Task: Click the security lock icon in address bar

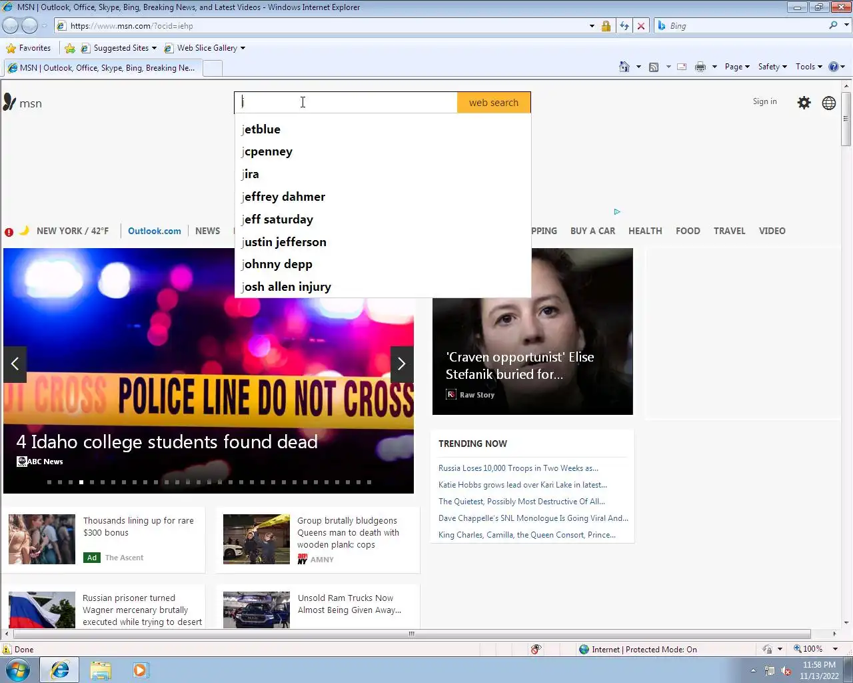Action: (606, 26)
